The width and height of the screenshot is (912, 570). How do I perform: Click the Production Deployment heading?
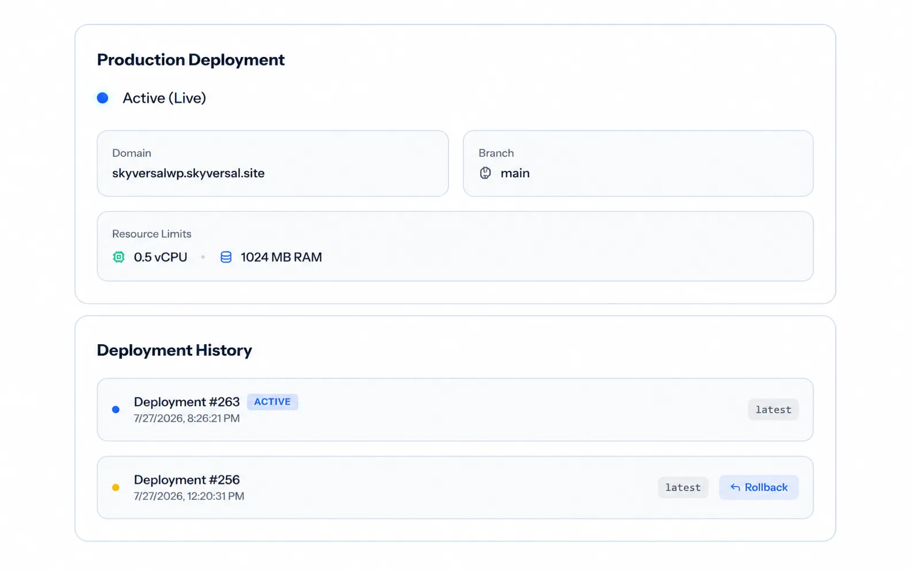coord(191,60)
